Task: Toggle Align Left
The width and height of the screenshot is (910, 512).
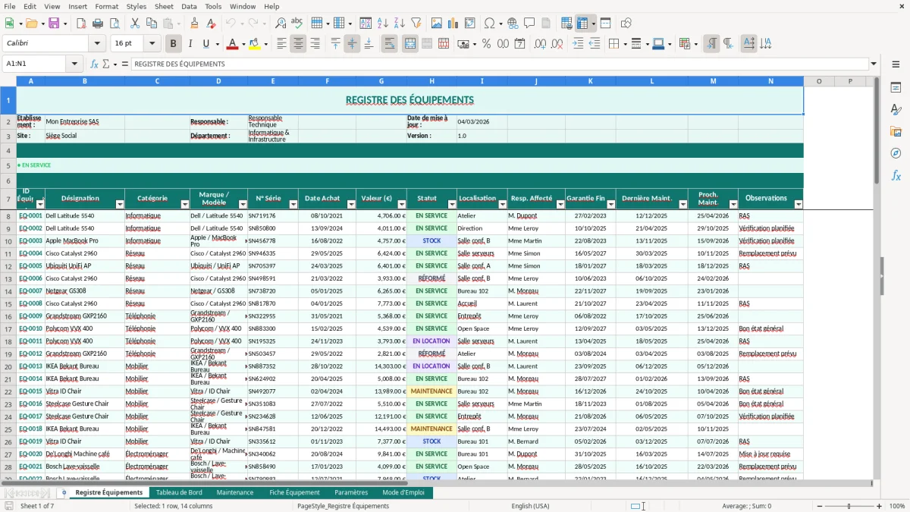Action: click(281, 44)
